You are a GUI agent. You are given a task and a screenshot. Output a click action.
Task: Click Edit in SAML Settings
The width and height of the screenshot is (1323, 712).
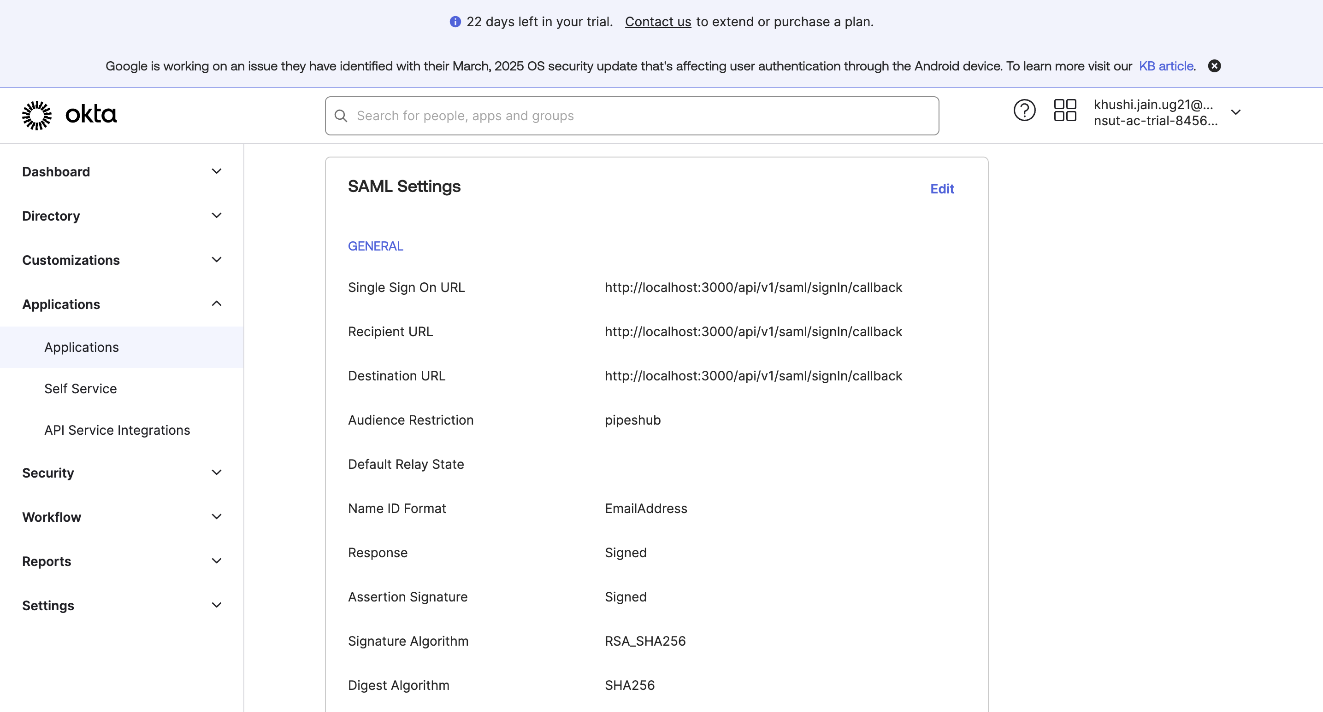coord(942,189)
